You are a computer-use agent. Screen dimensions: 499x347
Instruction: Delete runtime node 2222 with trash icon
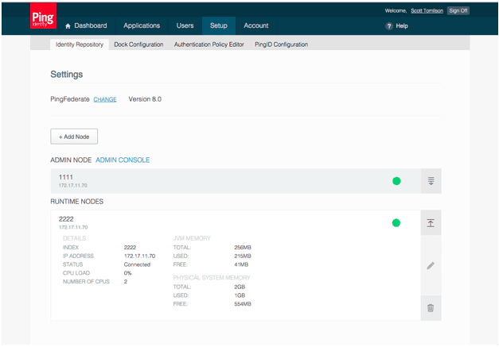[431, 308]
